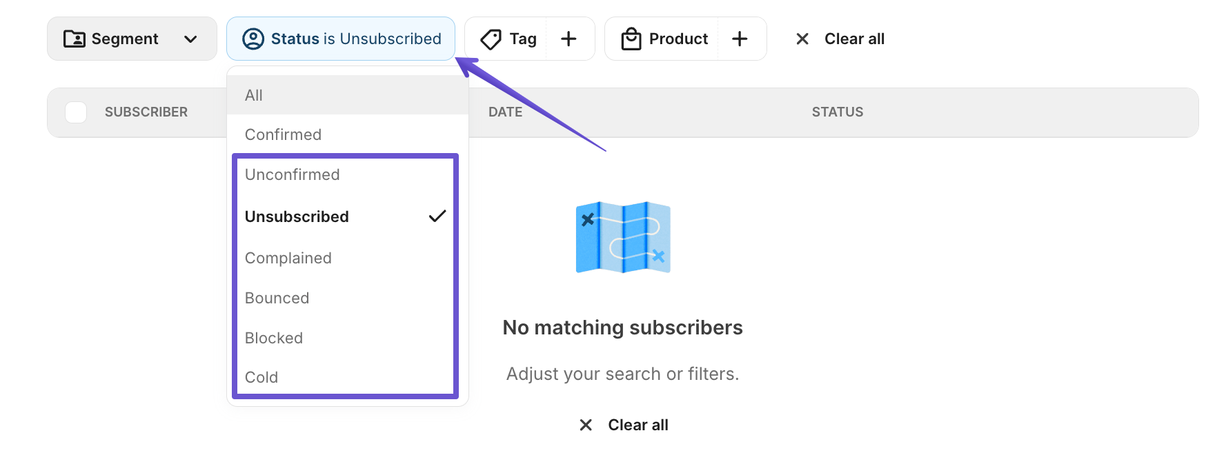Click the Segment folder icon

(x=75, y=39)
